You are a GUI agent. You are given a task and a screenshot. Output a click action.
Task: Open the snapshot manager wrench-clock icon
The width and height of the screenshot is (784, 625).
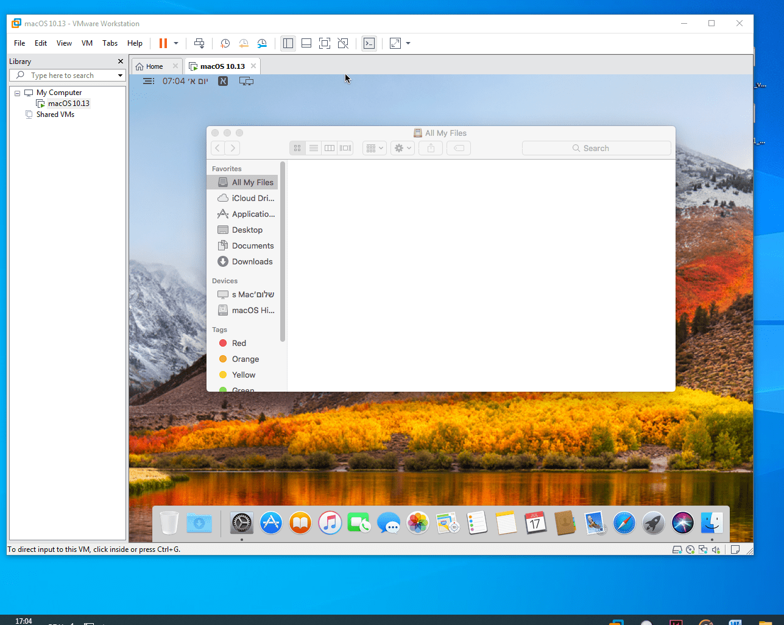262,43
